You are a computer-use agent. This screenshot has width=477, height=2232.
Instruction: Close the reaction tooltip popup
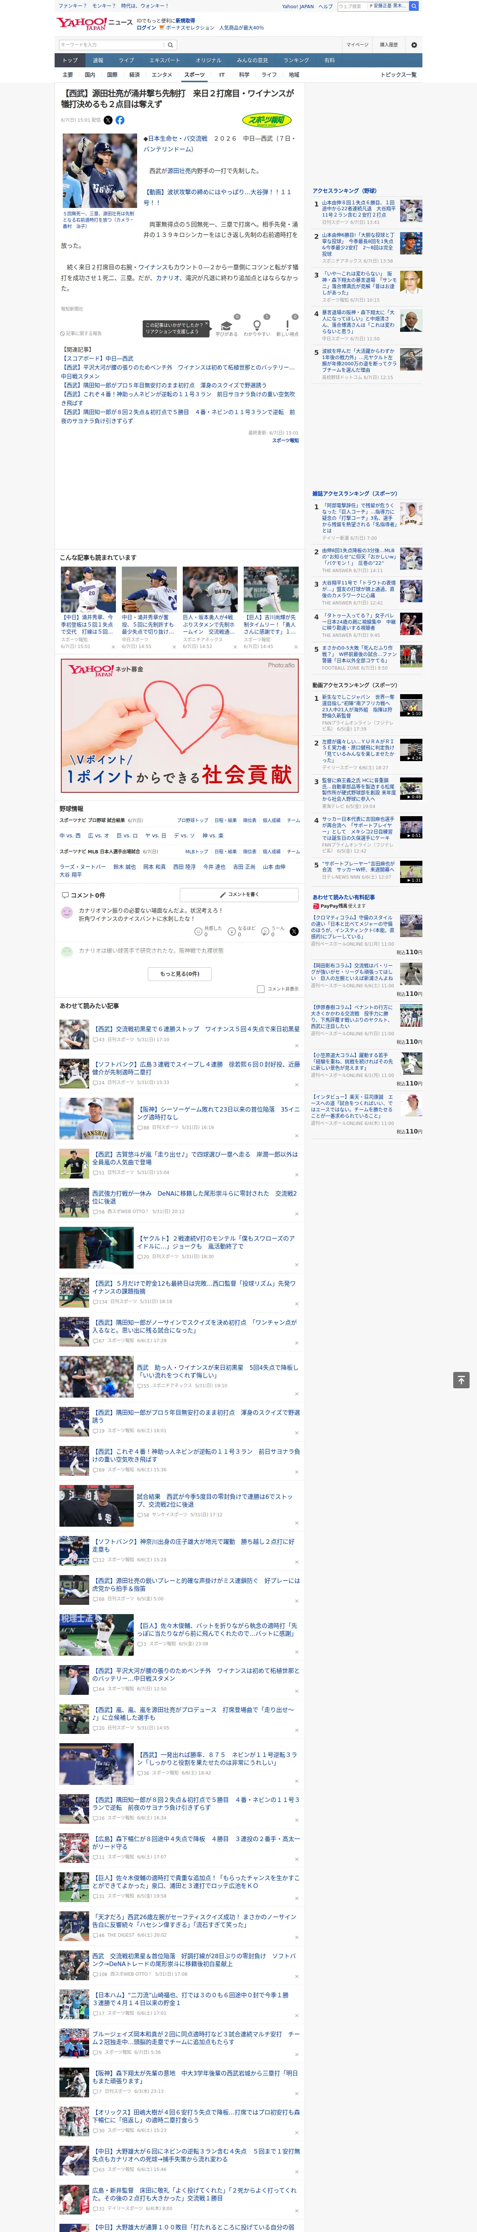(208, 324)
